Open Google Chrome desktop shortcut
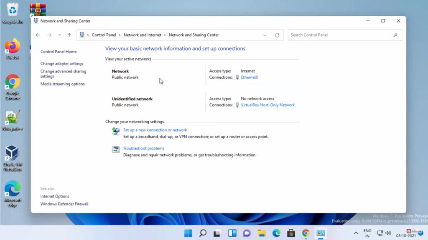Screen dimensions: 428x240 [x=13, y=82]
